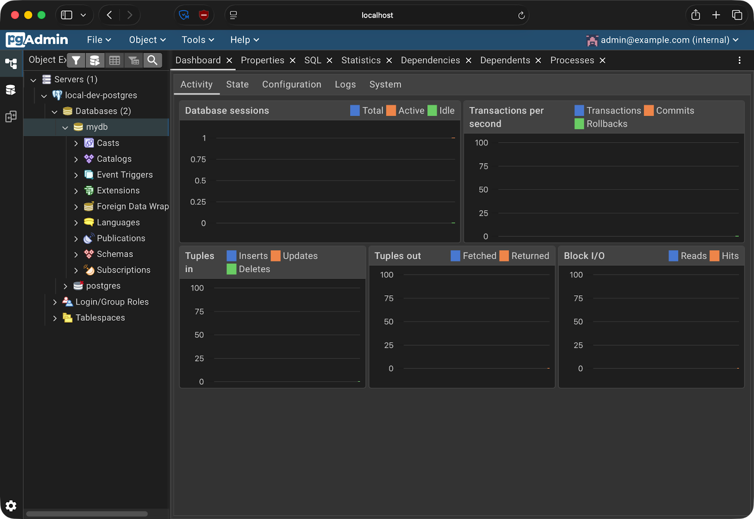Close the Statistics tab
The image size is (754, 519).
pyautogui.click(x=389, y=60)
